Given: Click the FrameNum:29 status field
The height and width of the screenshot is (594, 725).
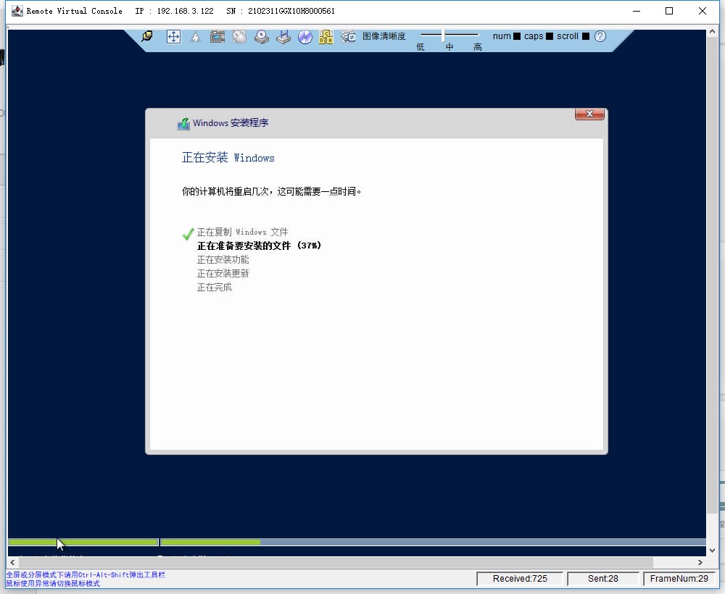Looking at the screenshot, I should pyautogui.click(x=679, y=579).
